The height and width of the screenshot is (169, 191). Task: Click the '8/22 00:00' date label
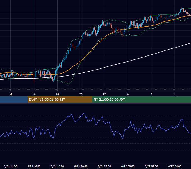[x=128, y=166]
